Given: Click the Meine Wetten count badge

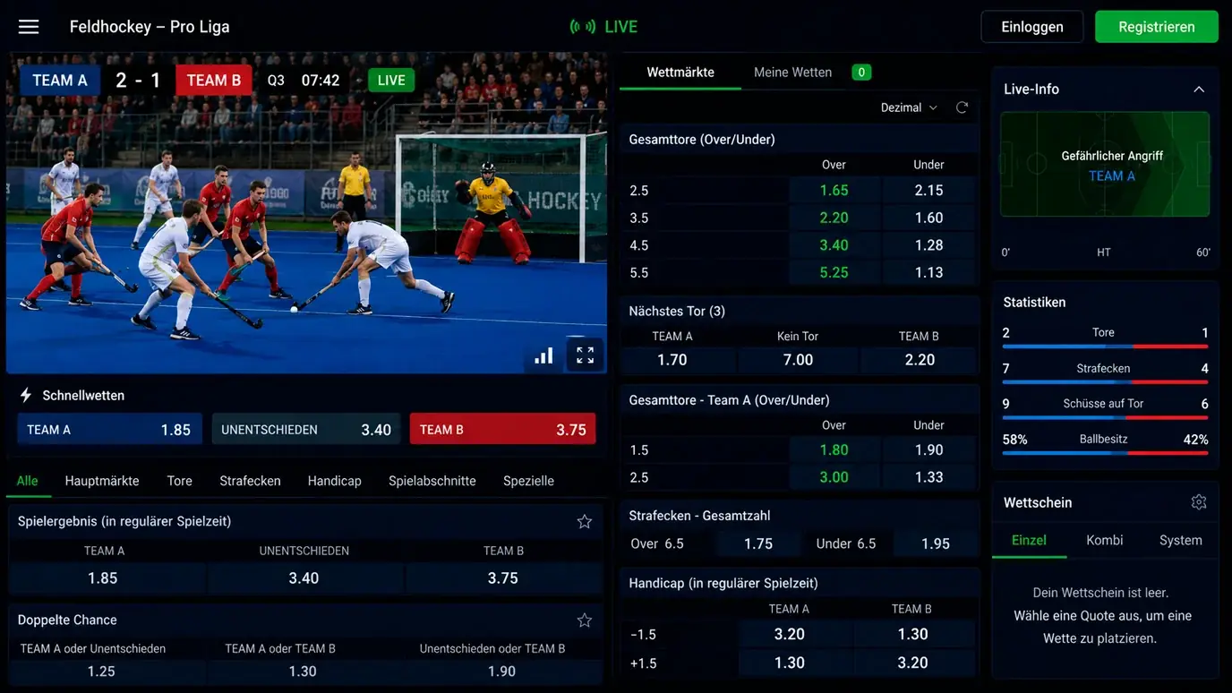Looking at the screenshot, I should (861, 73).
